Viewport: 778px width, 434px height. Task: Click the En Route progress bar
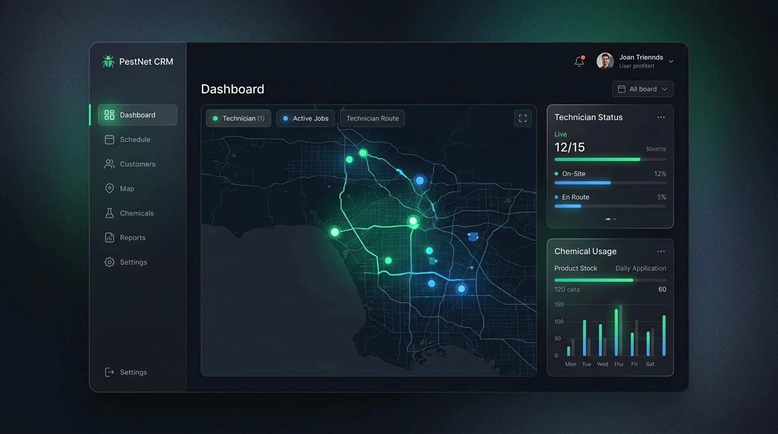[x=610, y=206]
